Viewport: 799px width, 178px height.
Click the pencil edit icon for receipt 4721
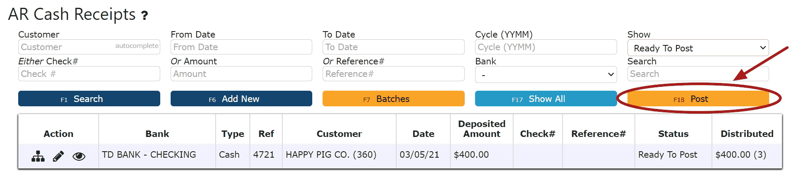(x=58, y=156)
